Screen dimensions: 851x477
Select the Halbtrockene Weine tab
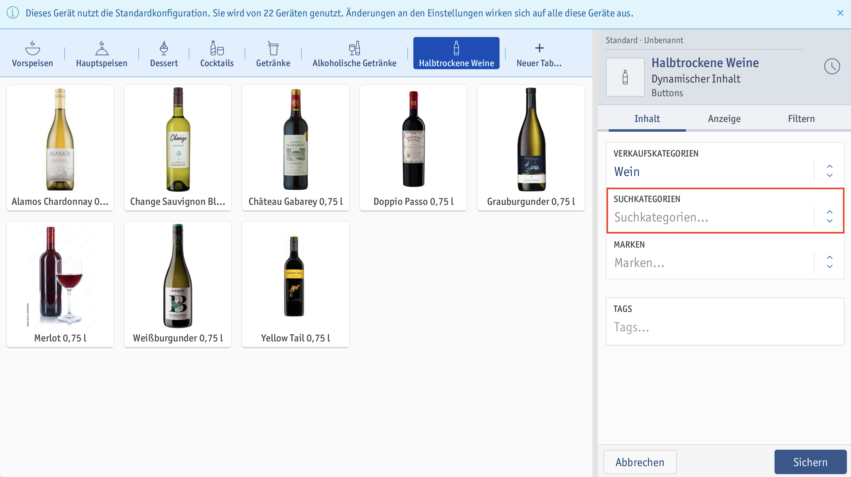[x=456, y=53]
